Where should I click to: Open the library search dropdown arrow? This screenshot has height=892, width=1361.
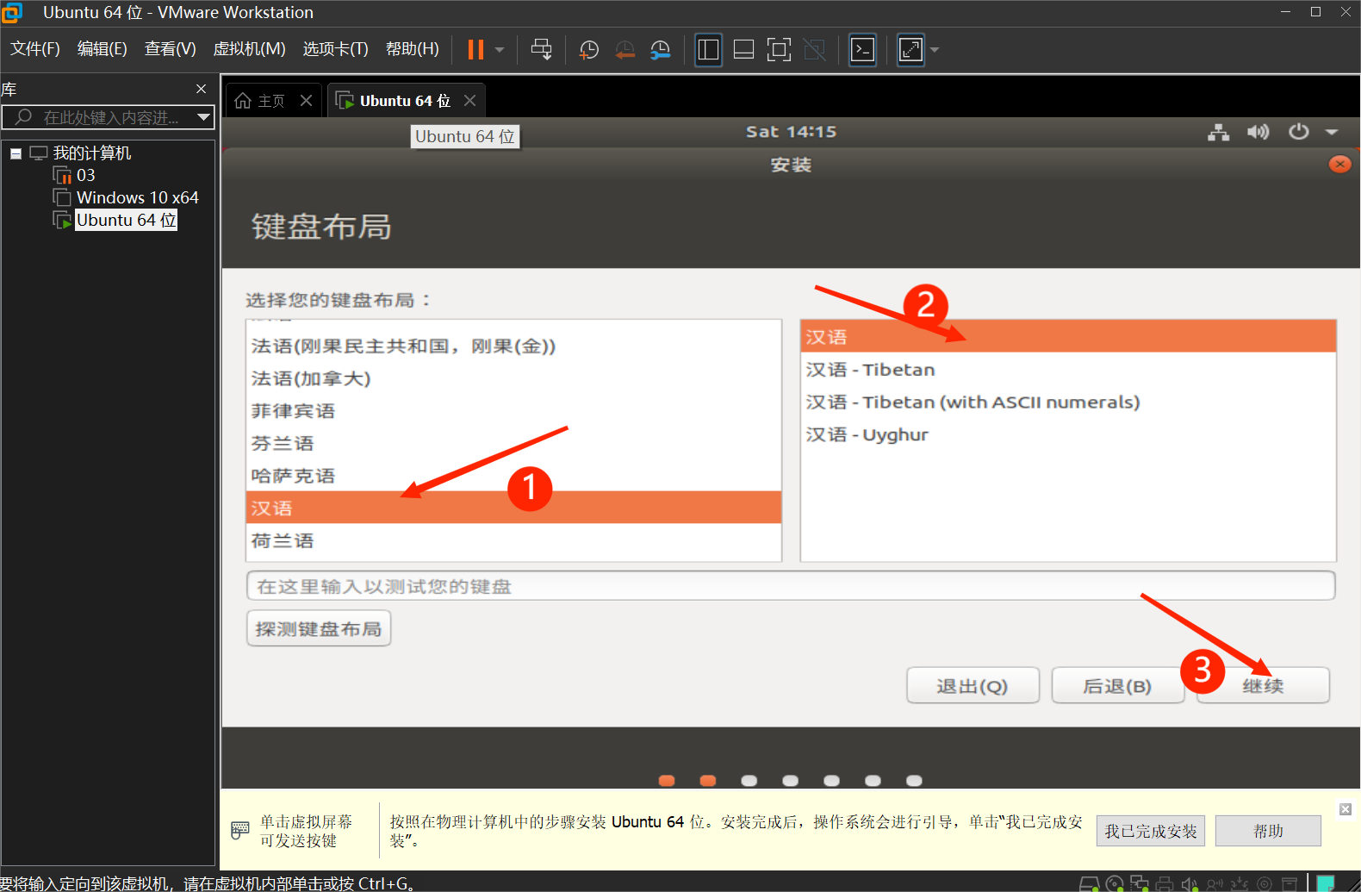[x=204, y=117]
